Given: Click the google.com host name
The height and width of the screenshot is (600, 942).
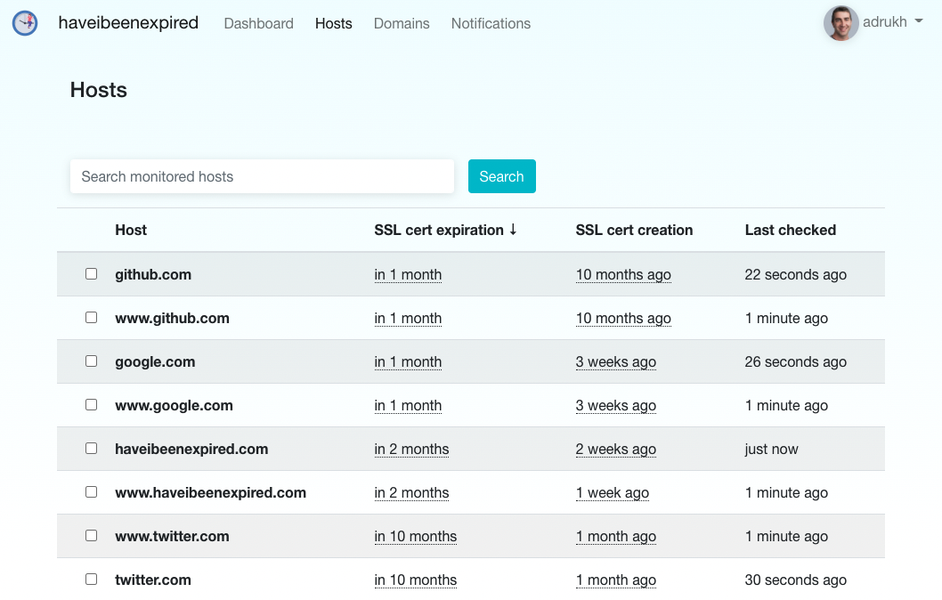Looking at the screenshot, I should pyautogui.click(x=155, y=361).
